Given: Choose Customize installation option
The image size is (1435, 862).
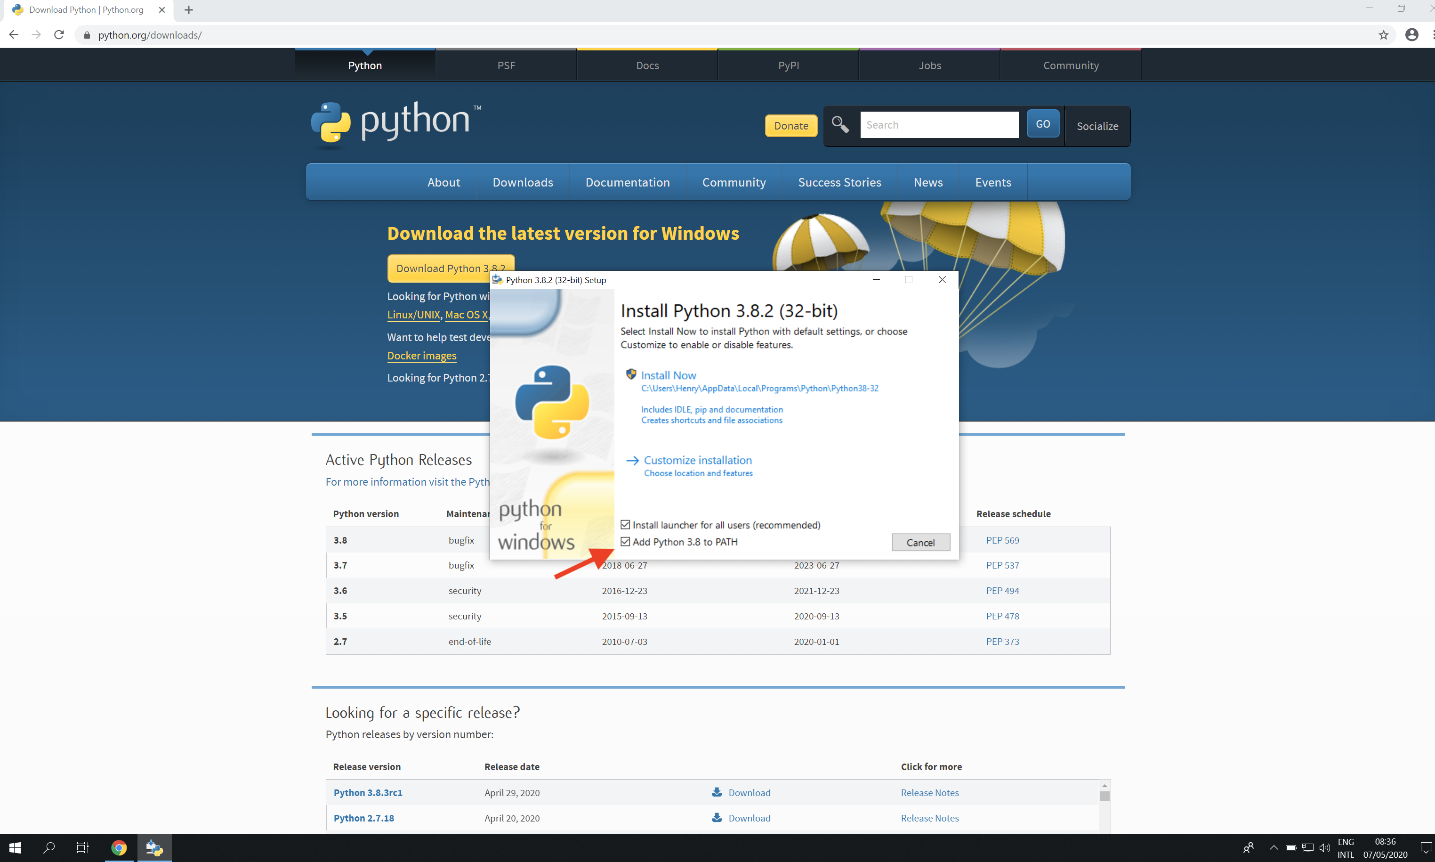Looking at the screenshot, I should click(x=698, y=460).
